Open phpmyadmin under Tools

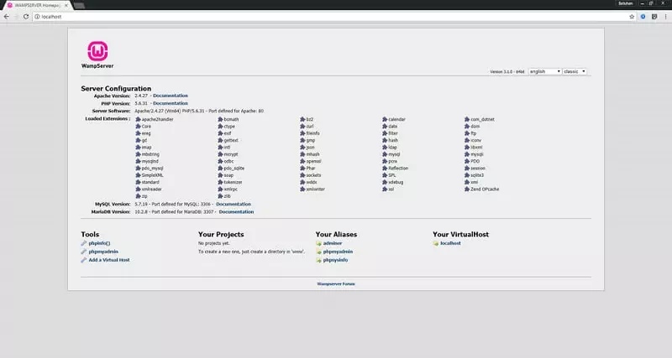click(102, 252)
